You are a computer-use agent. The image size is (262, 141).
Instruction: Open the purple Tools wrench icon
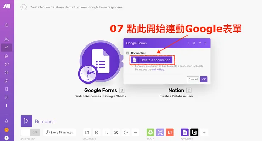tap(160, 132)
